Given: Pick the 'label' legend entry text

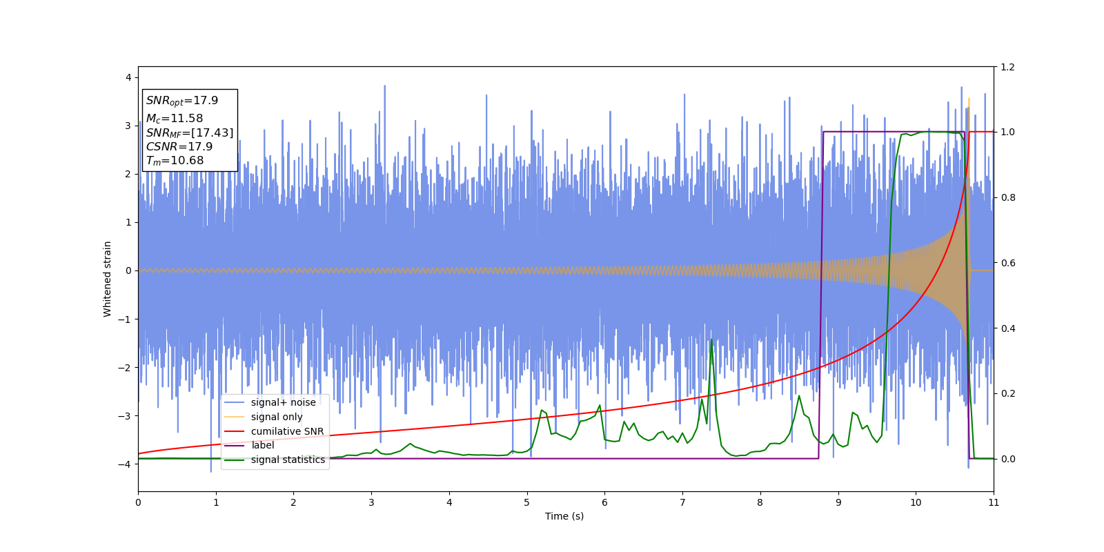Looking at the screenshot, I should click(x=263, y=445).
